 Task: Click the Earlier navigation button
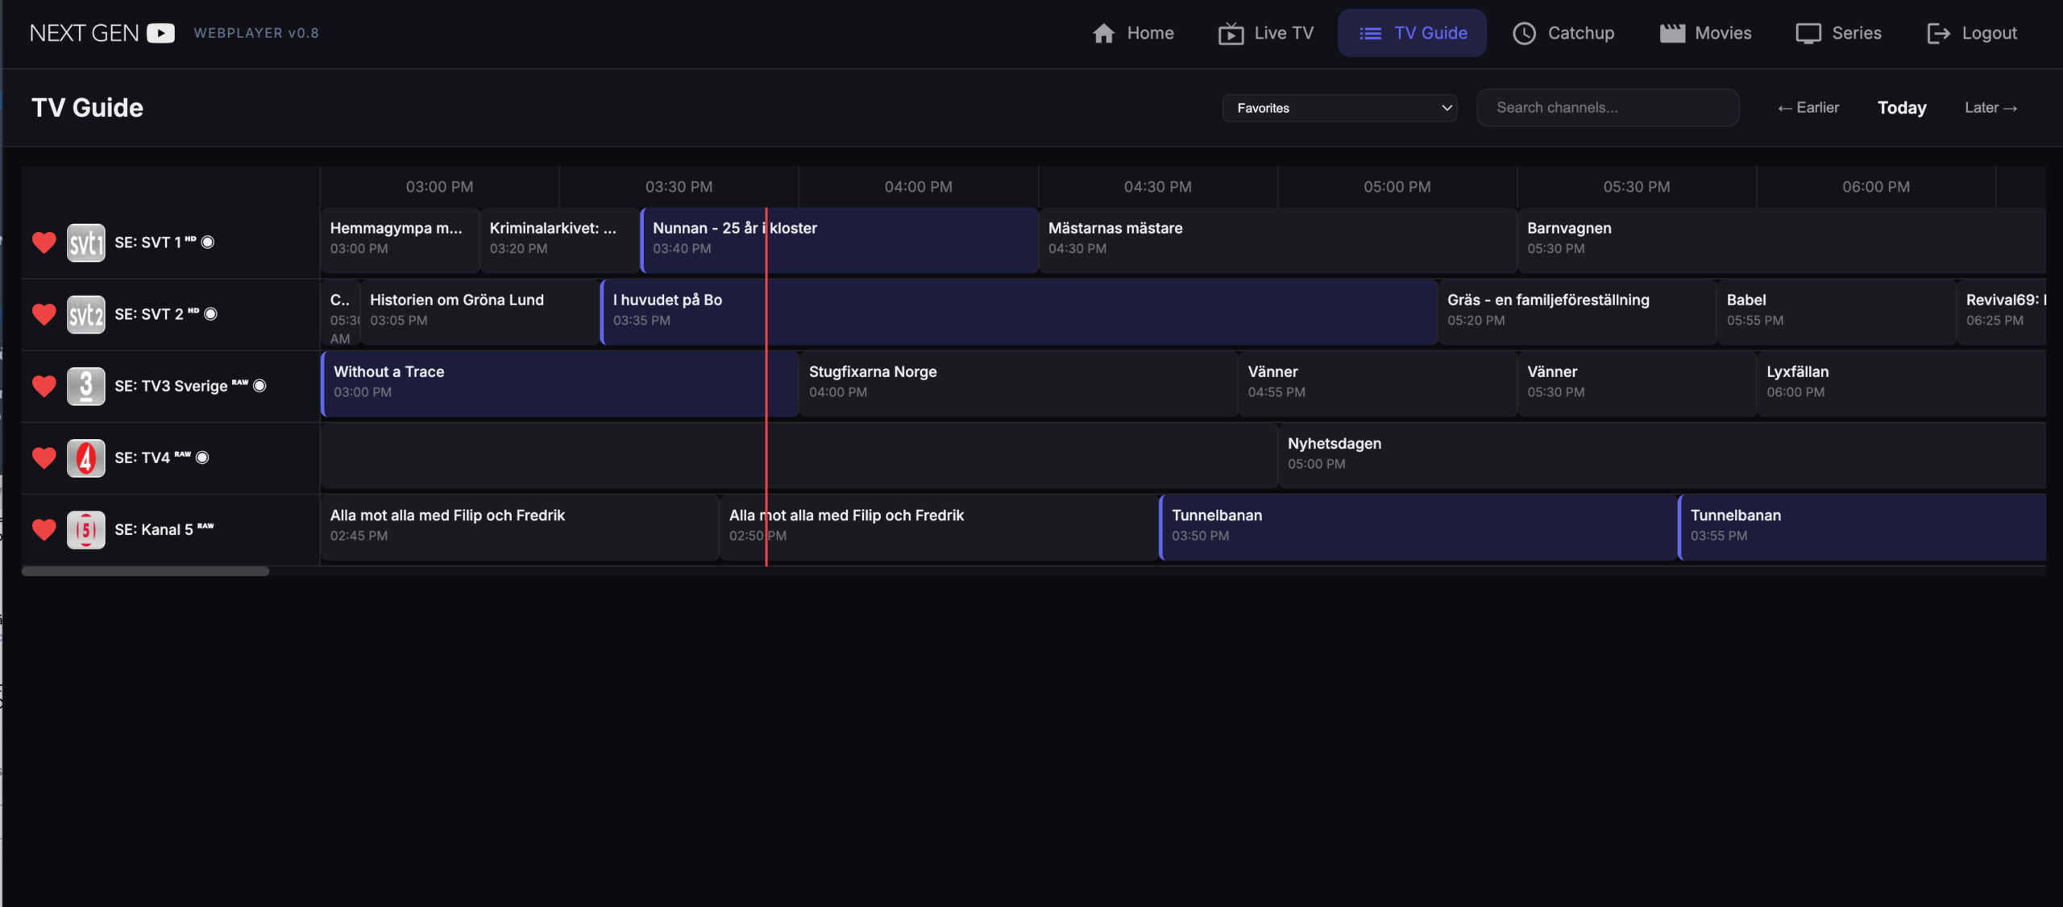(x=1808, y=108)
